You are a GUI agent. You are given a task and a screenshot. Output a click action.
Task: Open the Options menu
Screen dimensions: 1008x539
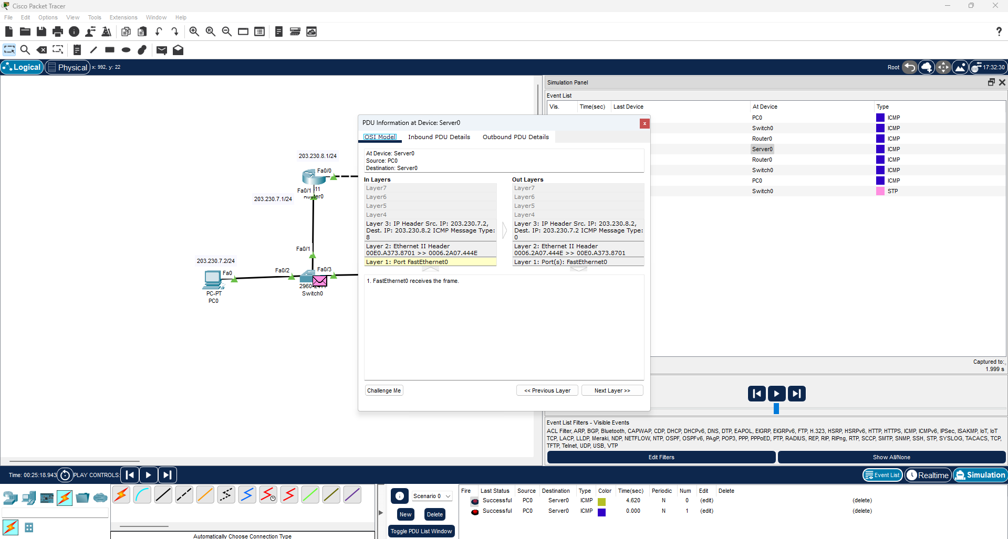(x=48, y=17)
